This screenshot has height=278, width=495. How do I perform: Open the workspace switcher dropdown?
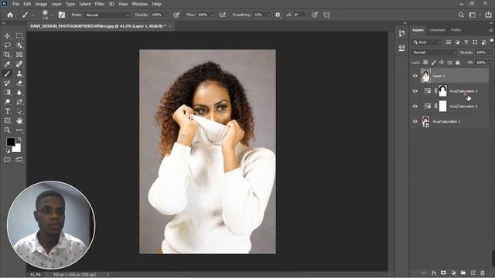473,15
